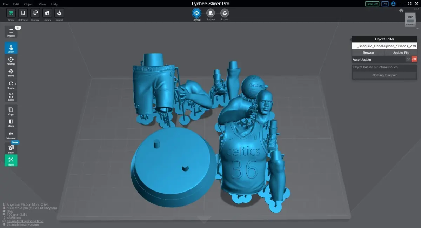Open the Library icon
The width and height of the screenshot is (421, 228).
[47, 13]
